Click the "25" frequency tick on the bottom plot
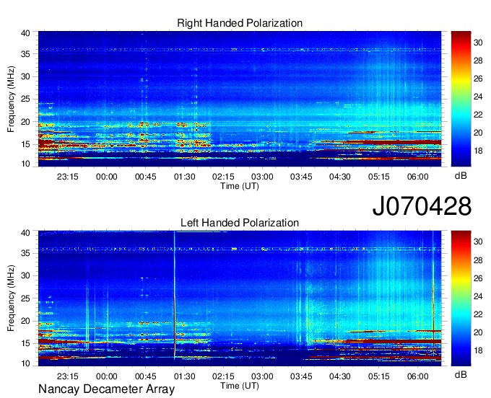 pyautogui.click(x=25, y=298)
